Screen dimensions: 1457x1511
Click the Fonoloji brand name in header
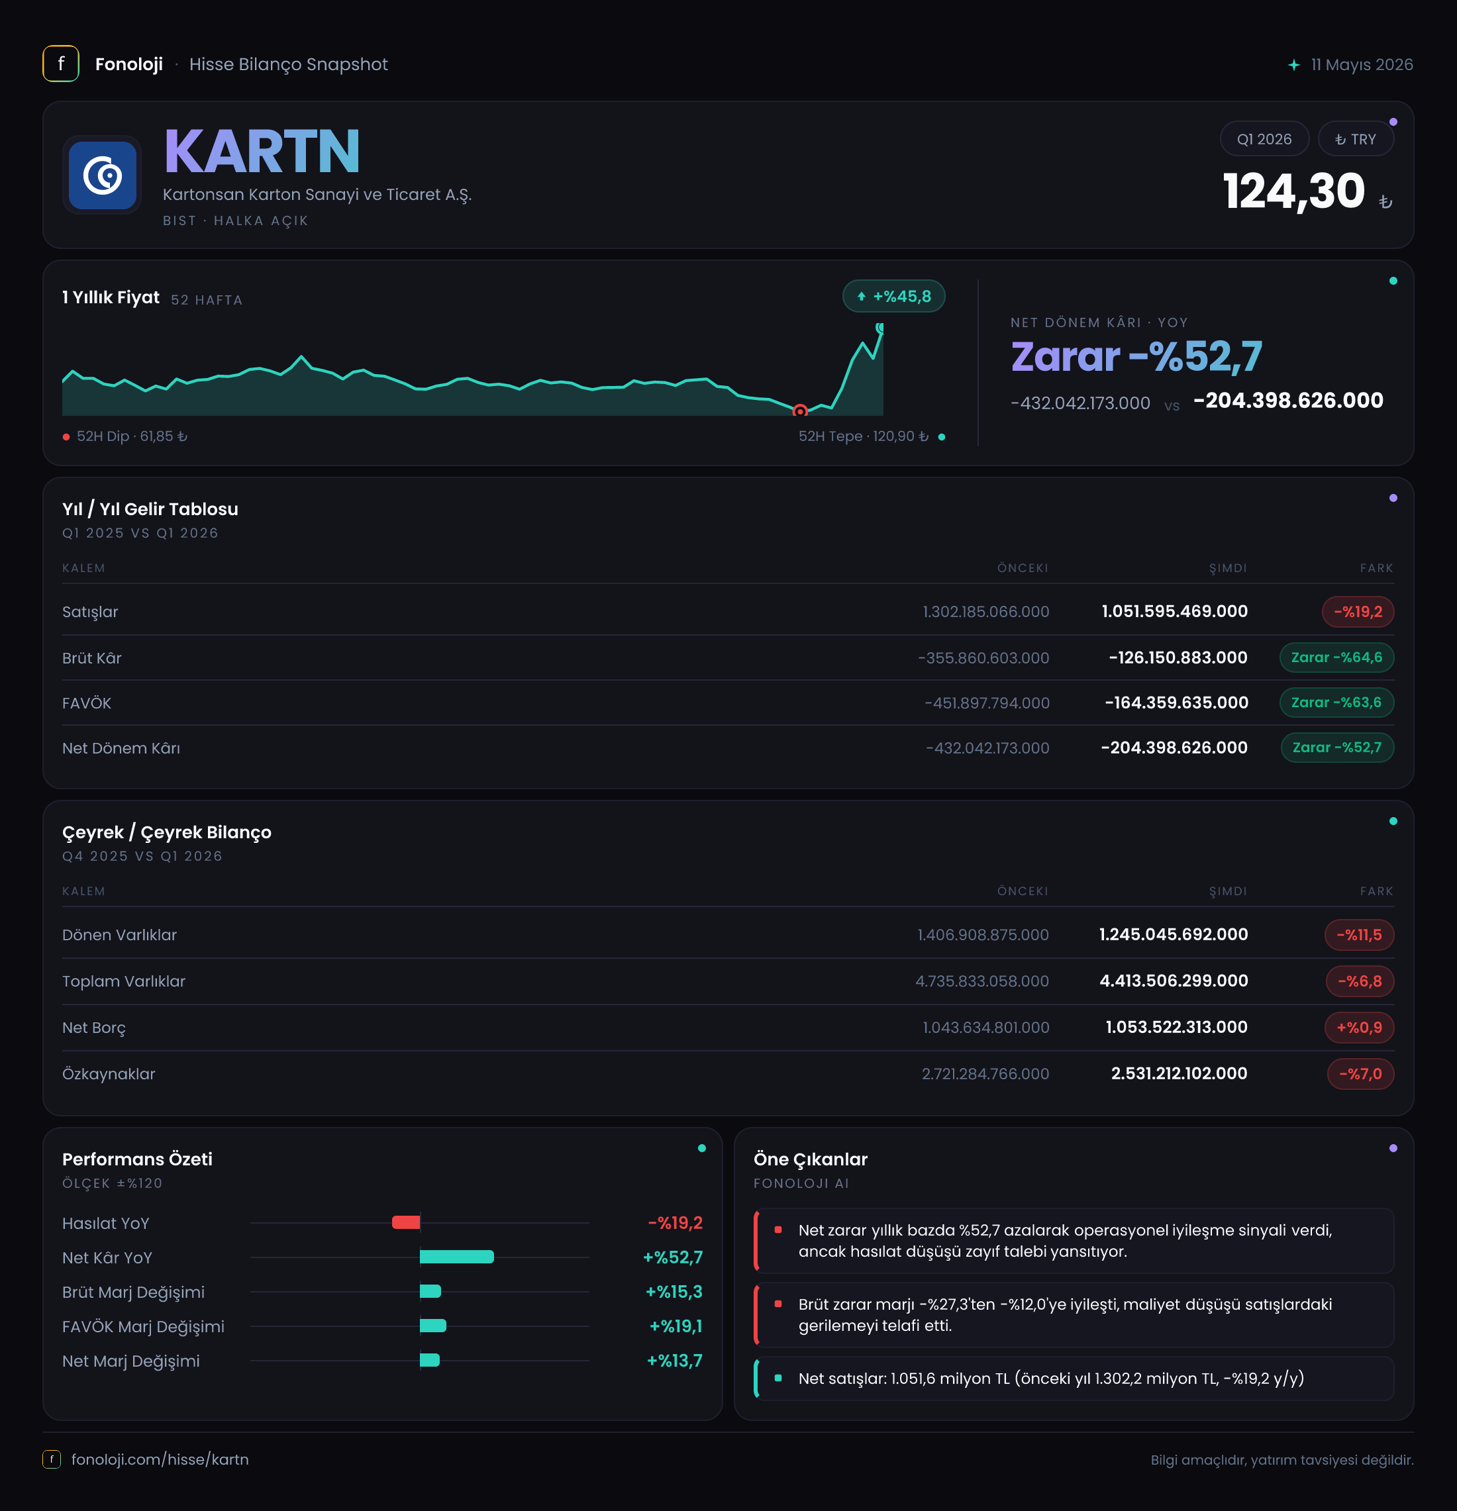pyautogui.click(x=128, y=64)
